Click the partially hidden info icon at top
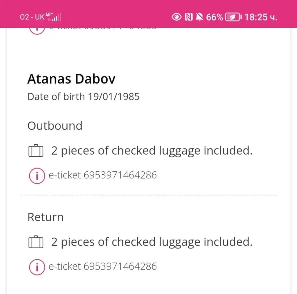The width and height of the screenshot is (297, 294). coord(37,30)
